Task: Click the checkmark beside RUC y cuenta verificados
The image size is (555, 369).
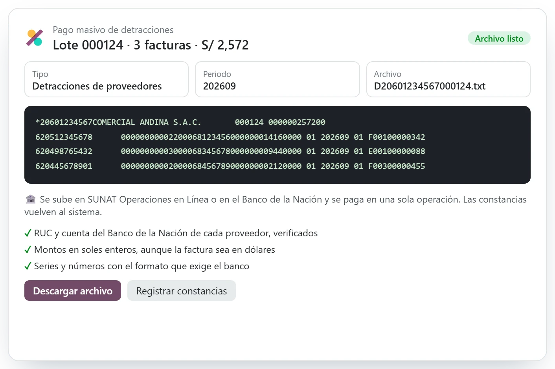Action: click(x=28, y=234)
